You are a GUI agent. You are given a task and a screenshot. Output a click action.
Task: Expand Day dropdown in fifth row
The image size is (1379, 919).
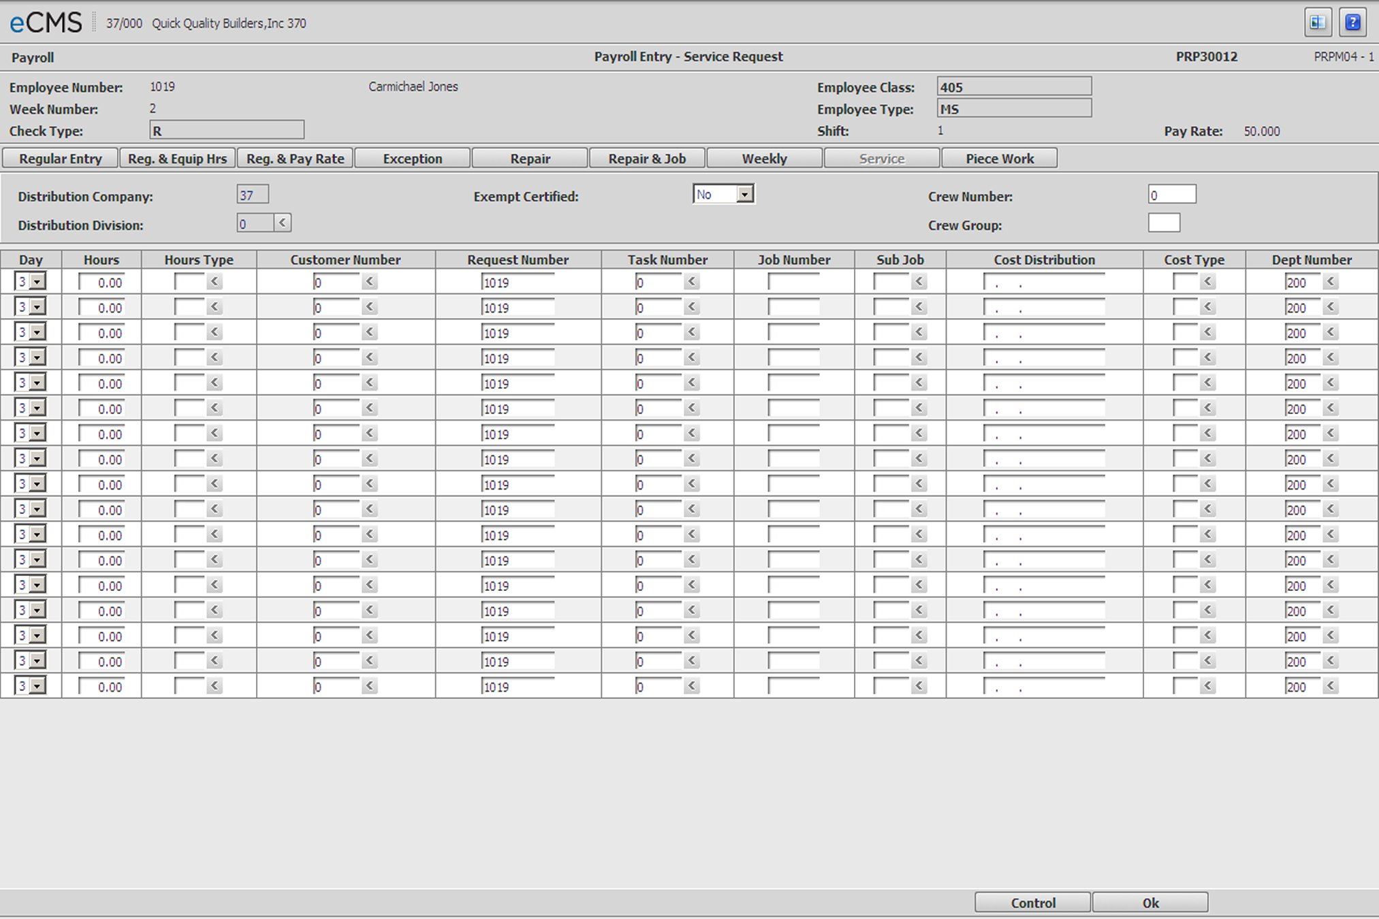click(37, 383)
